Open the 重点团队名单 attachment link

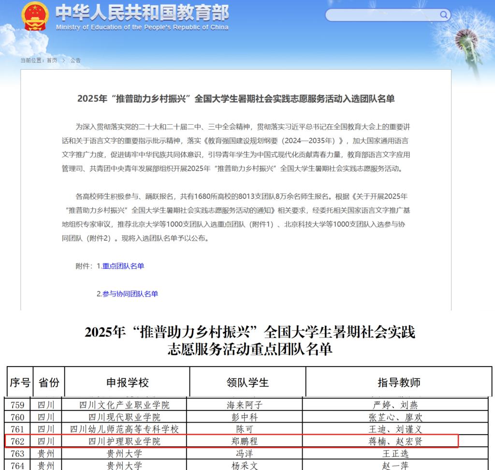coord(123,266)
